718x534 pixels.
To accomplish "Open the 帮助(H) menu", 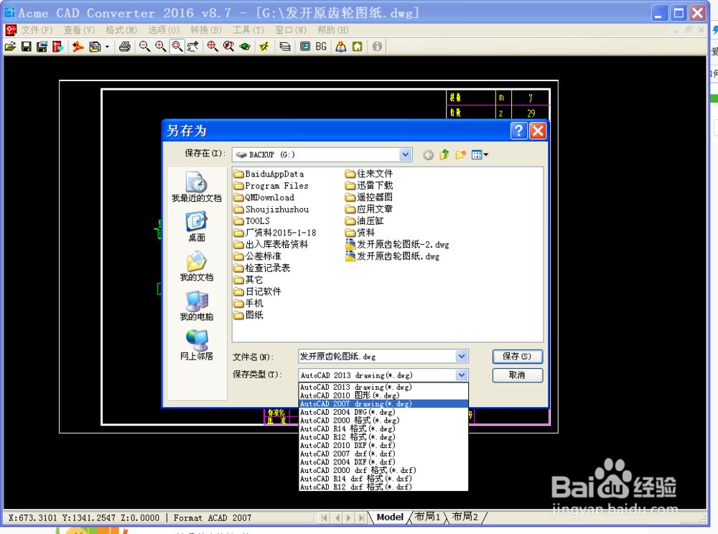I will pyautogui.click(x=333, y=30).
